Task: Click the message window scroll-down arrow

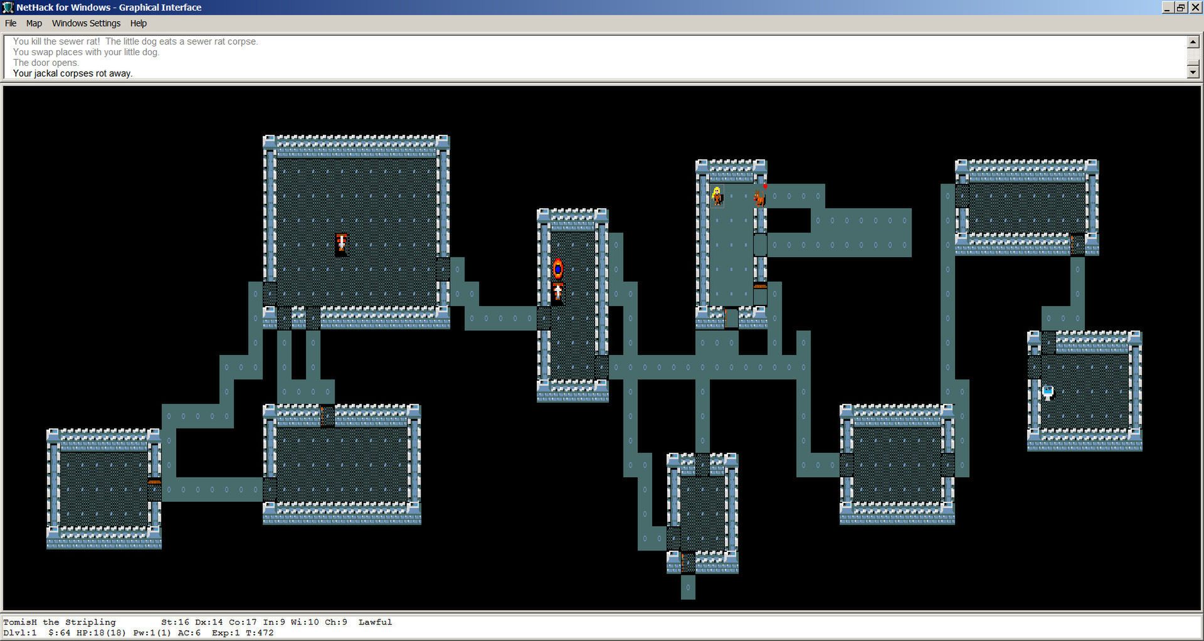Action: pos(1193,72)
